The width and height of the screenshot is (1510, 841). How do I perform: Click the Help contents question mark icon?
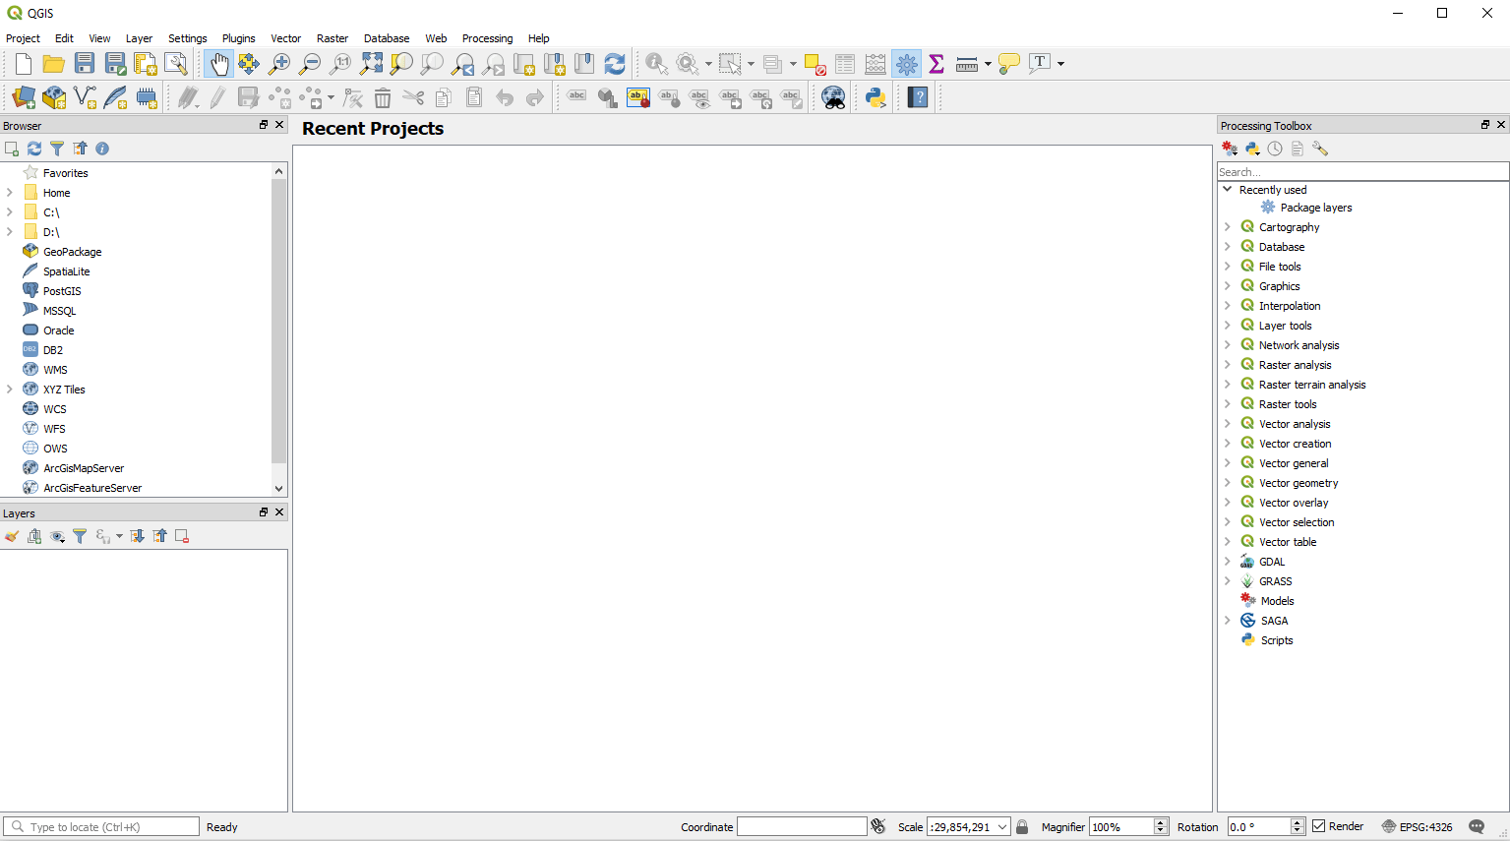[918, 97]
